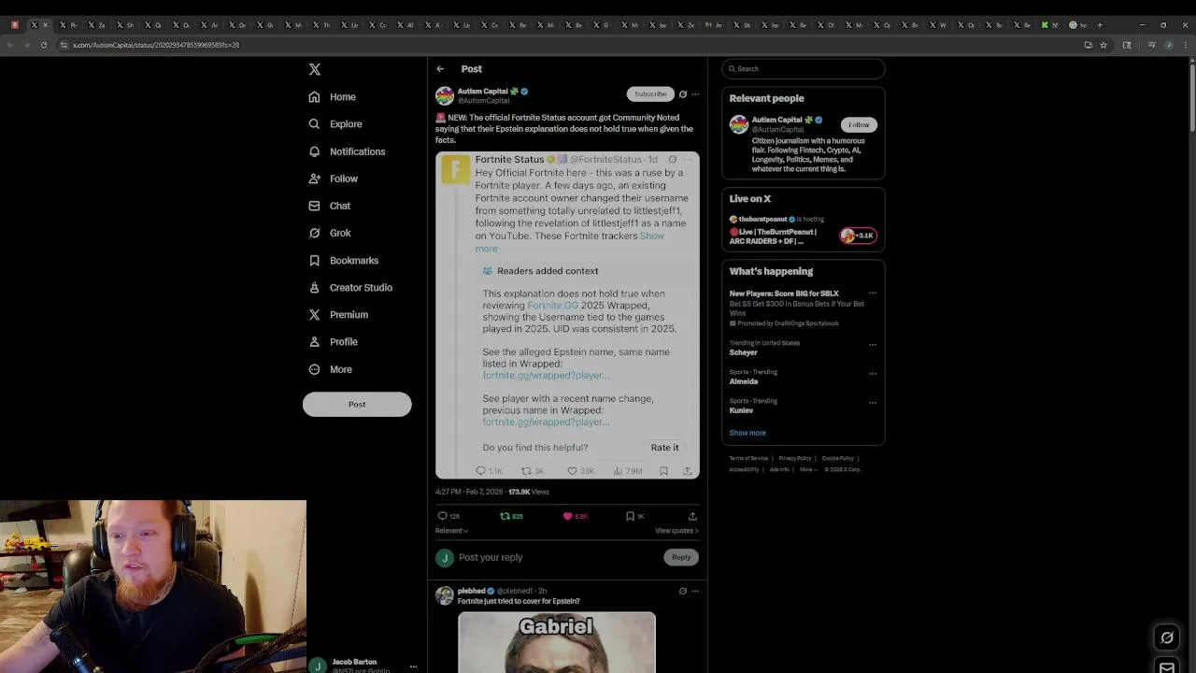Open Almeida trending topic
1196x673 pixels.
point(744,381)
